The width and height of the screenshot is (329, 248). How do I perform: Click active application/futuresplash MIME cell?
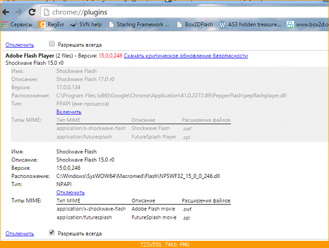[x=84, y=218]
